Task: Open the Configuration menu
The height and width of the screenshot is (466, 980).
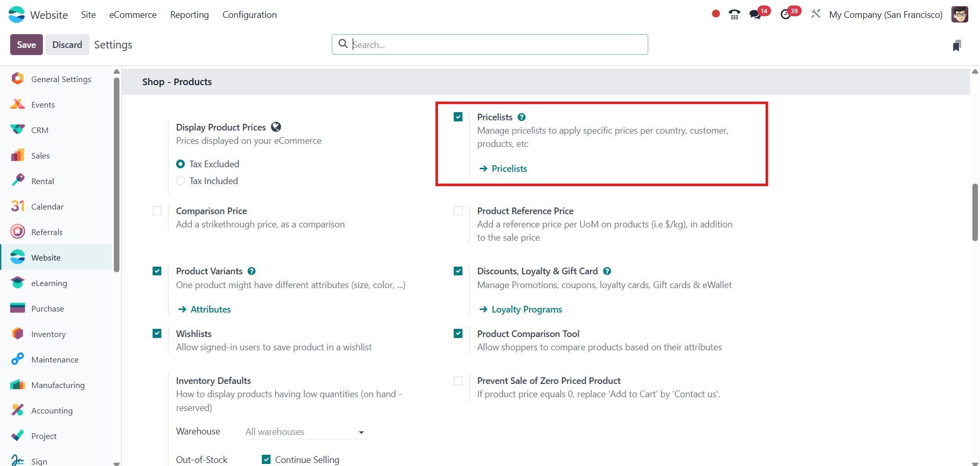Action: tap(250, 15)
